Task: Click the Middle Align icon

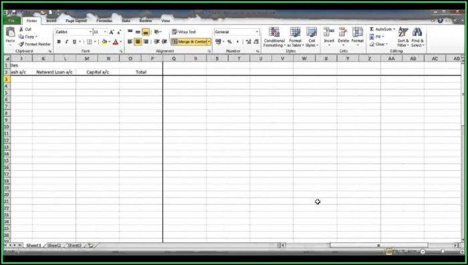Action: point(138,32)
